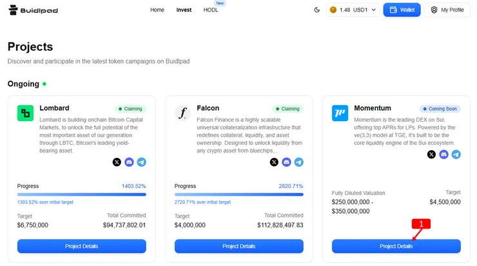Open Falcon's Telegram channel

pos(298,162)
